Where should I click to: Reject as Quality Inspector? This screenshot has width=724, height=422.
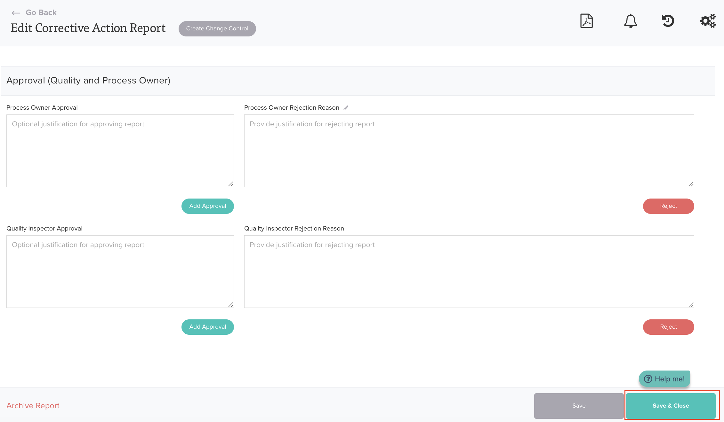click(668, 327)
